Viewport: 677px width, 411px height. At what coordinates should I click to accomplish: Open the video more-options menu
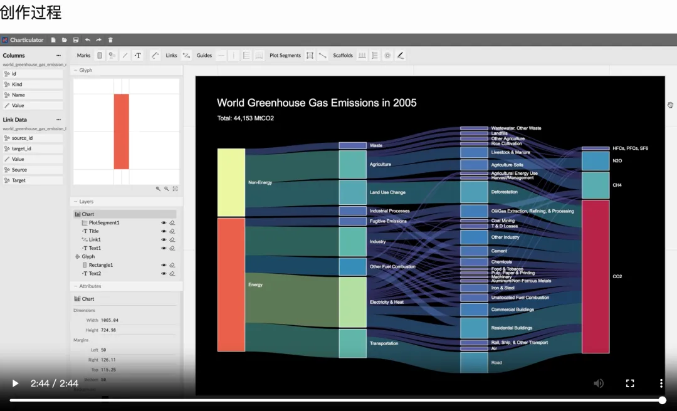point(661,383)
